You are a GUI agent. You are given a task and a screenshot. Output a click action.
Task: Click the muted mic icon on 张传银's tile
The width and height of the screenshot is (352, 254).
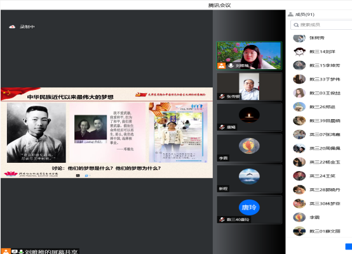tap(222, 96)
